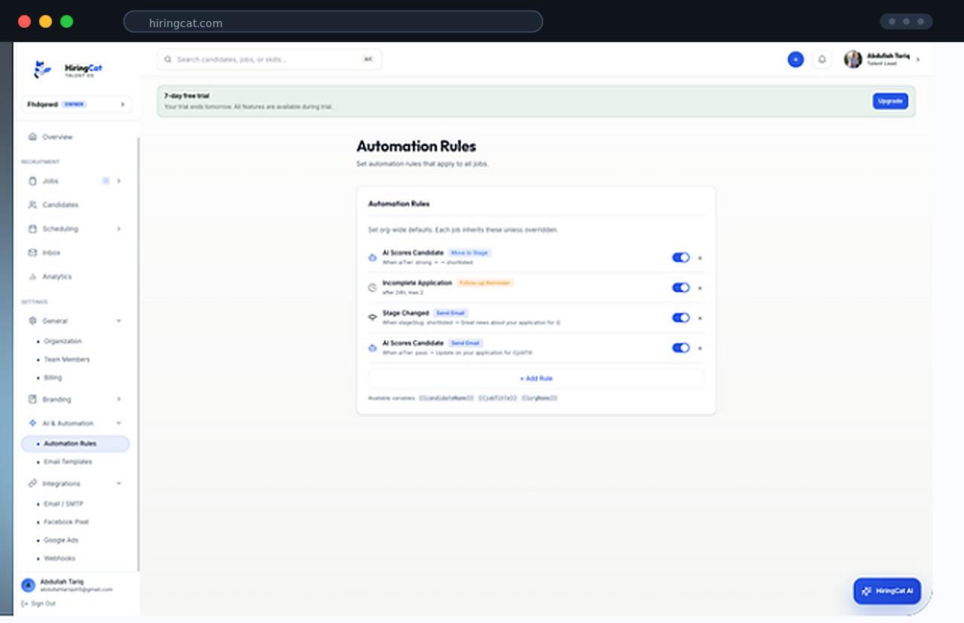Open the Fhdqewd organization switcher
Screen dimensions: 964x623
75,105
